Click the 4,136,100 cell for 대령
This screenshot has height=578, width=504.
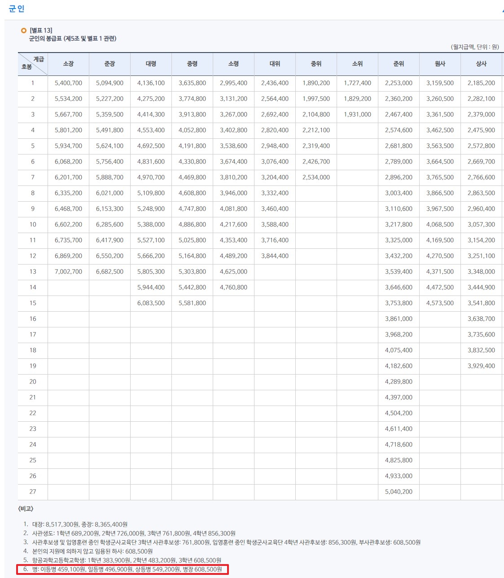coord(151,83)
